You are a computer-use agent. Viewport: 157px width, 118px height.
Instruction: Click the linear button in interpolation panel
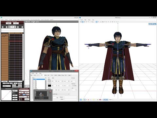[x=15, y=100]
